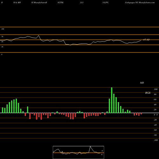Select the RSI axis label 30
This screenshot has width=159, height=159.
2,47
